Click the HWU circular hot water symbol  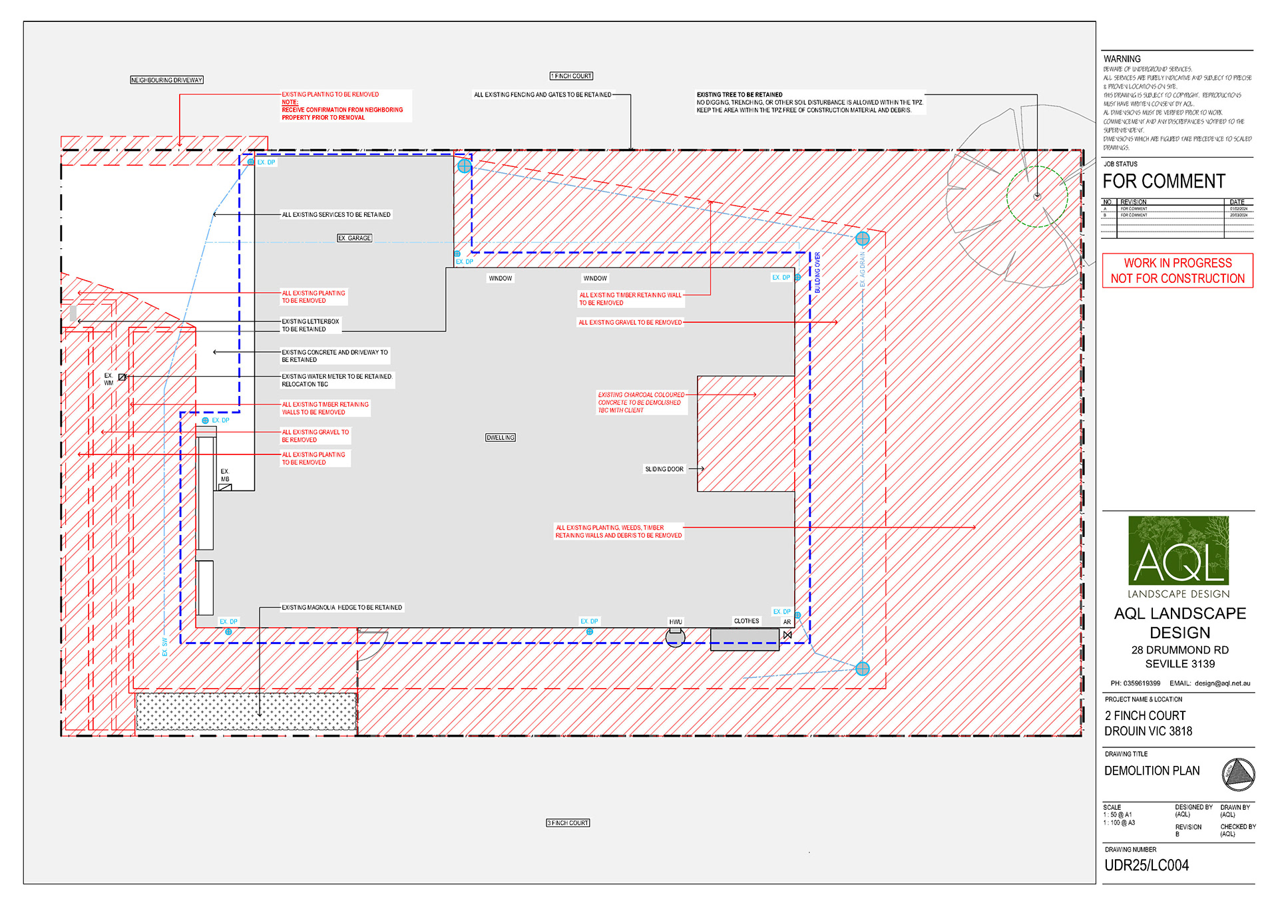[x=675, y=637]
